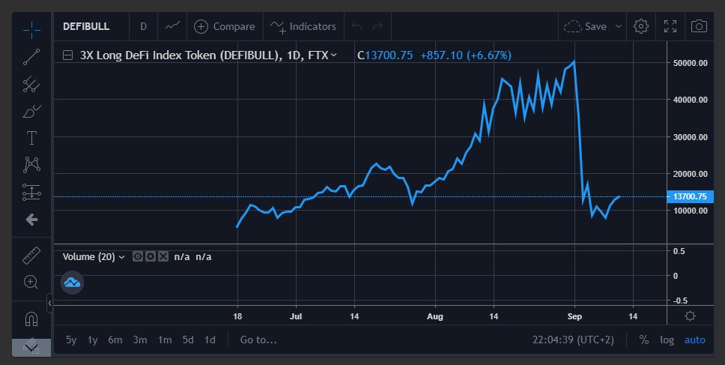Viewport: 725px width, 365px height.
Task: Set the range to 5y
Action: [x=71, y=340]
